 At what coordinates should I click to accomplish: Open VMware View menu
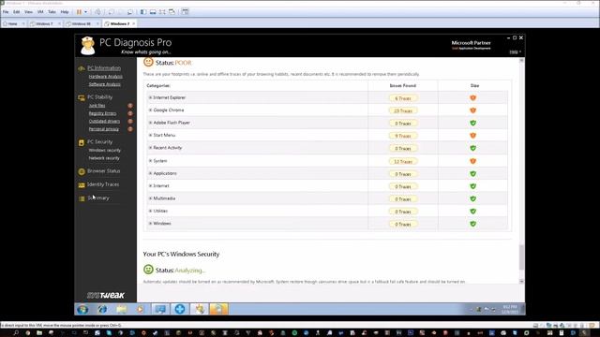[28, 12]
